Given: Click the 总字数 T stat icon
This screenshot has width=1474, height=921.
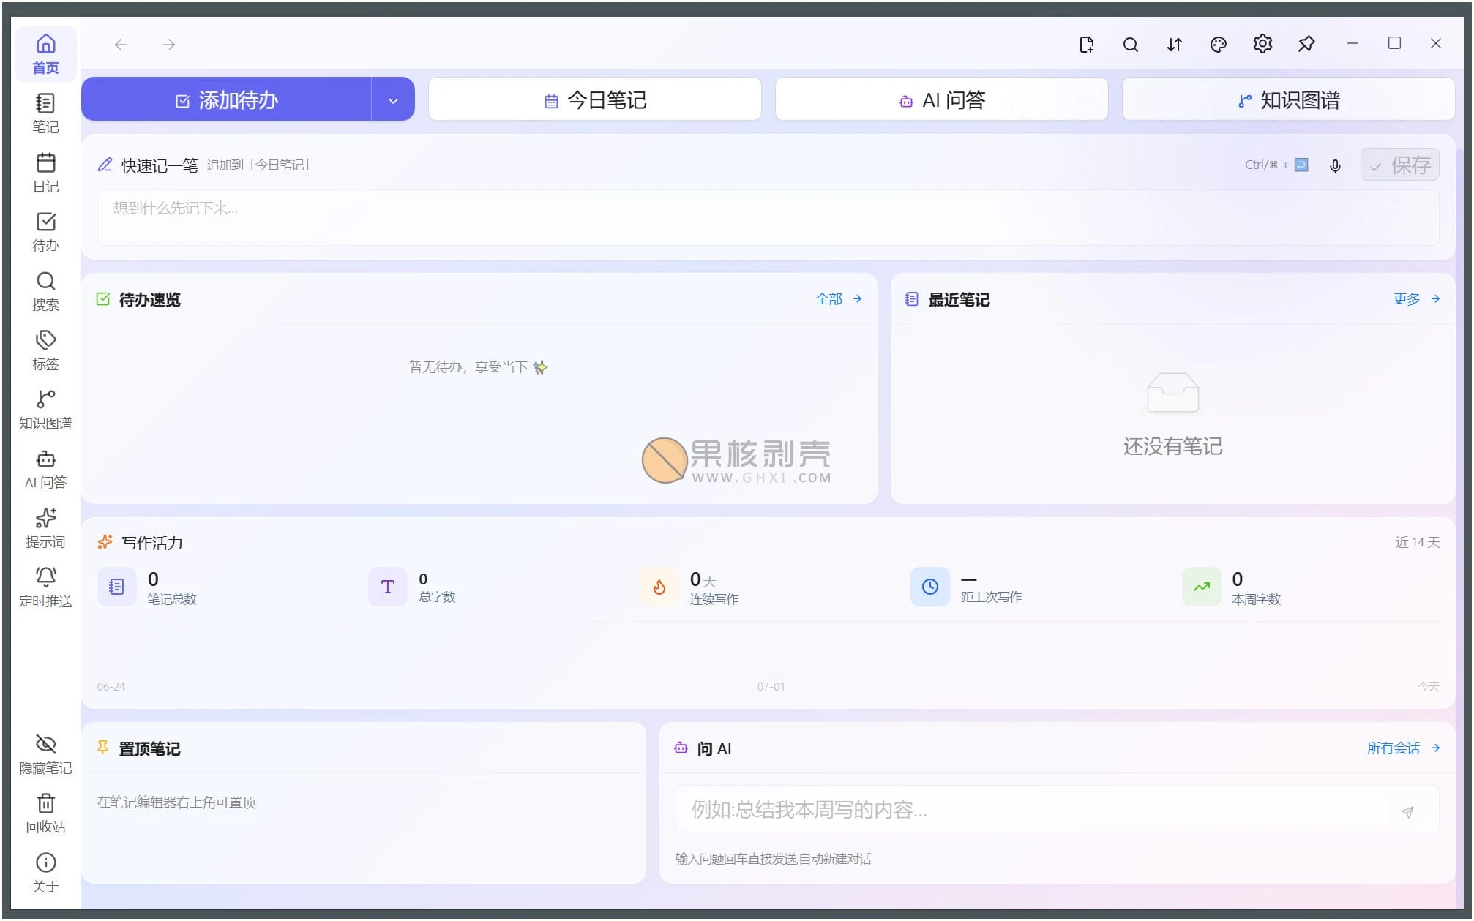Looking at the screenshot, I should point(388,587).
